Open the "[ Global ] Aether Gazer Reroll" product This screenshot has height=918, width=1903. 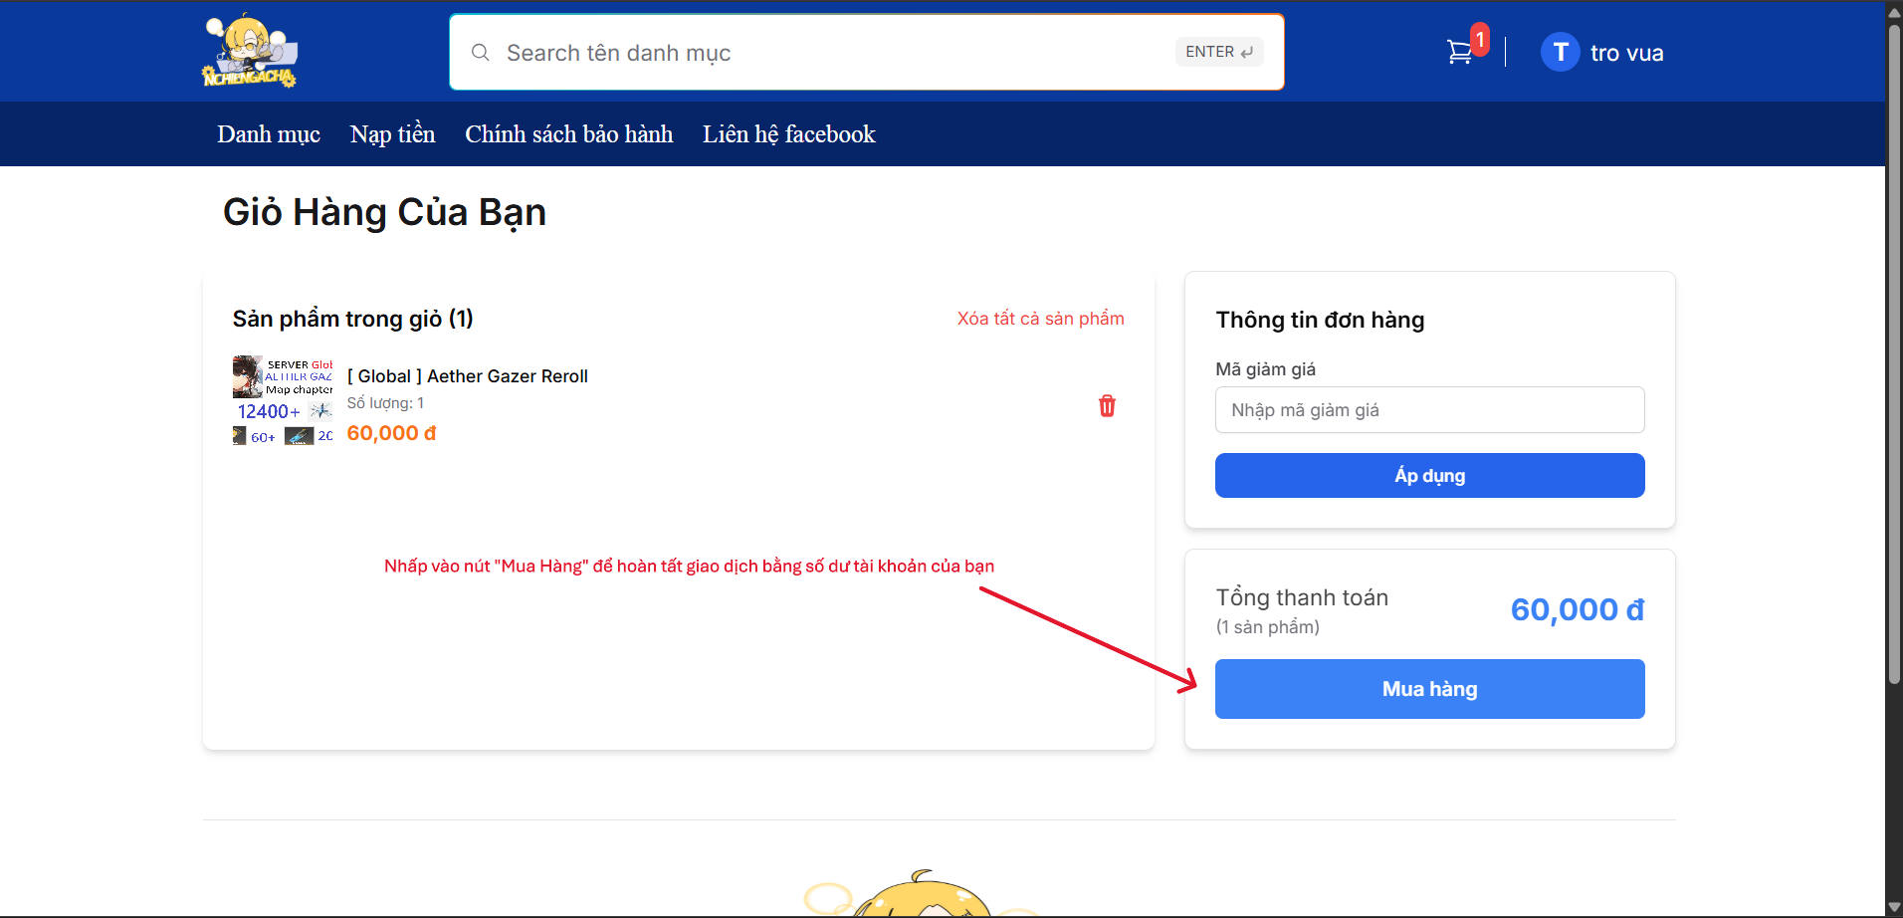(x=468, y=375)
